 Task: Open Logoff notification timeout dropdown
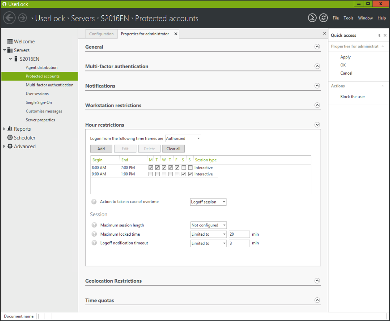(x=209, y=243)
